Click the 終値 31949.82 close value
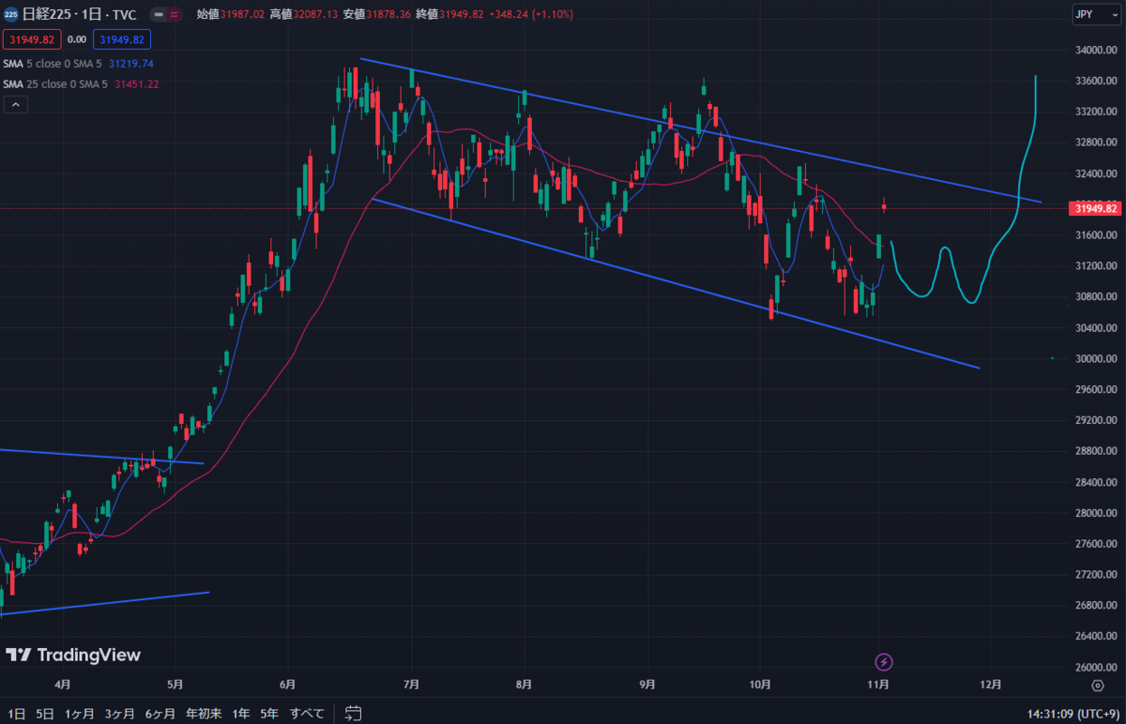This screenshot has height=724, width=1126. point(449,15)
